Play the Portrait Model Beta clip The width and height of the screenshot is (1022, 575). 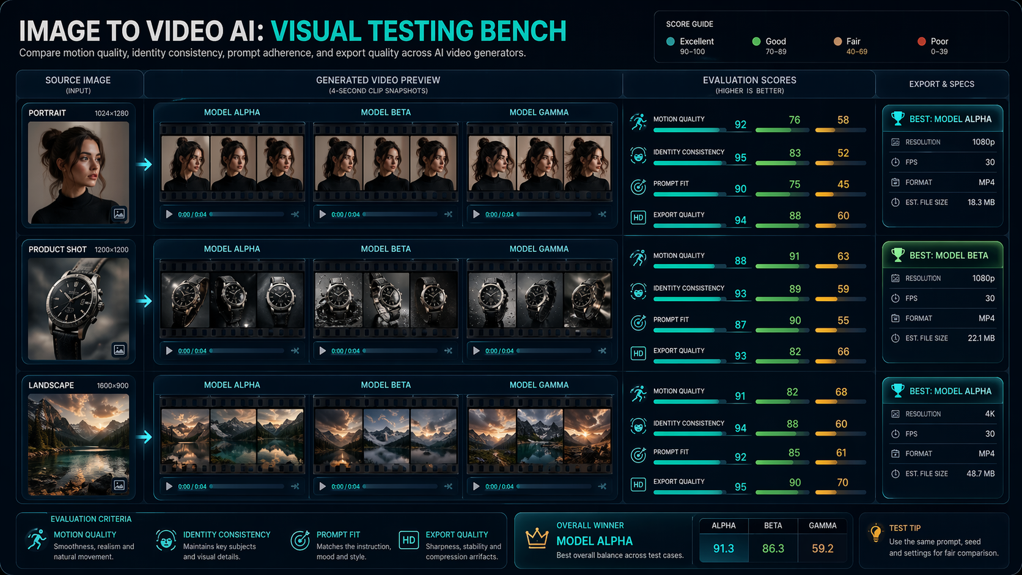(323, 214)
